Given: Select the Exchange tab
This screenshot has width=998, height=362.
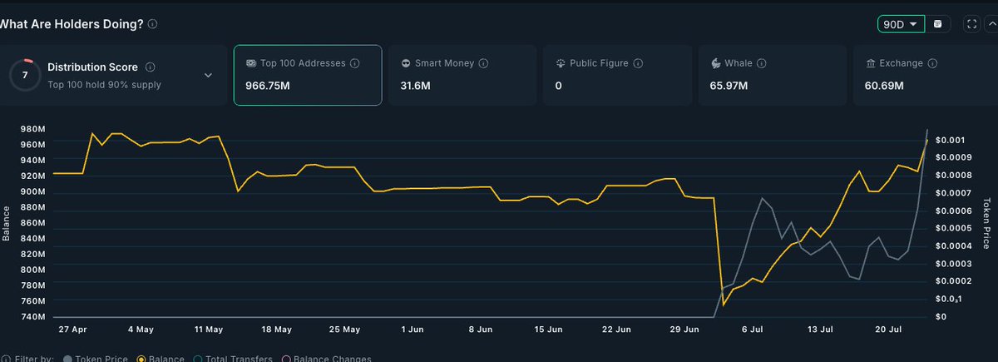Looking at the screenshot, I should pos(925,75).
